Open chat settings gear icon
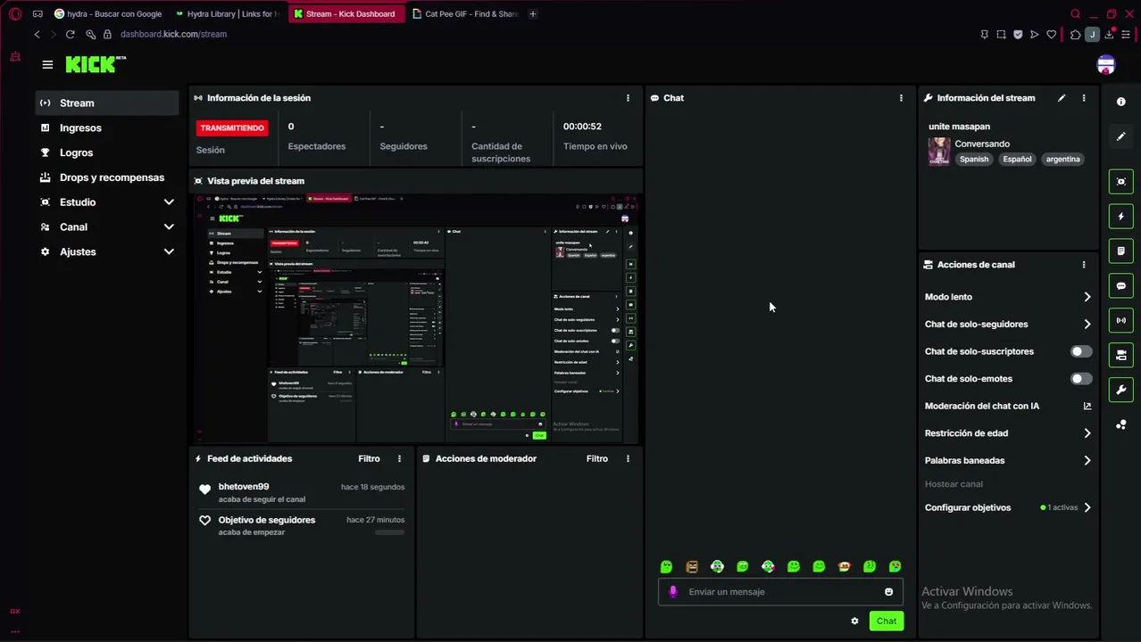 point(854,621)
